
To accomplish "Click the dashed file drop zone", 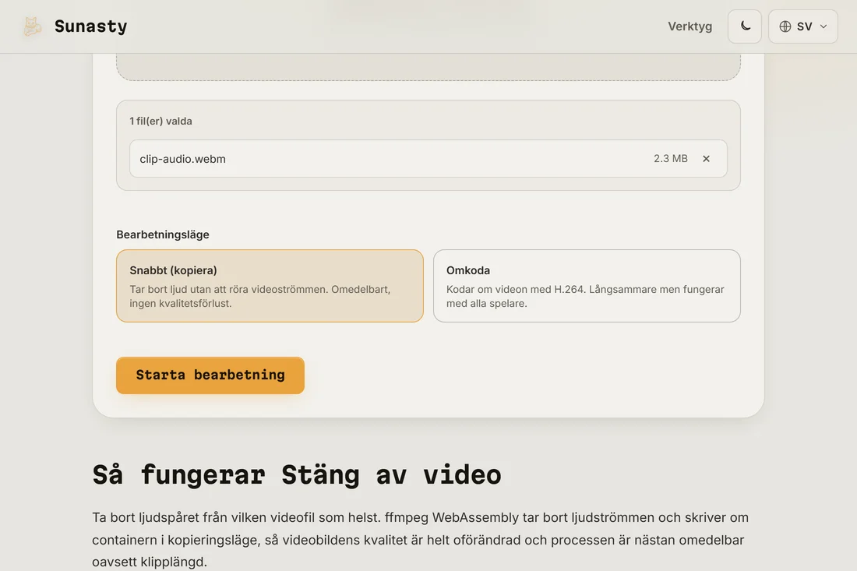I will point(428,67).
